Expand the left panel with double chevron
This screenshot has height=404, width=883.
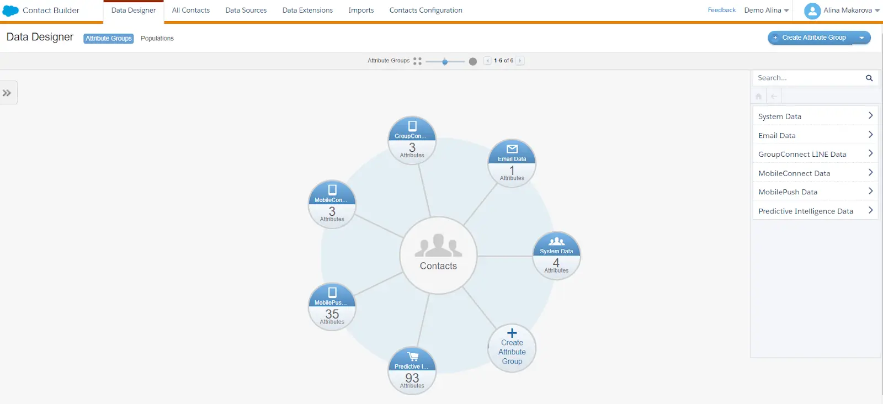click(x=7, y=93)
